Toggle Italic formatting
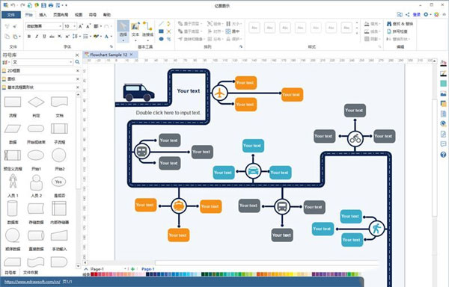This screenshot has width=449, height=287. coord(37,37)
